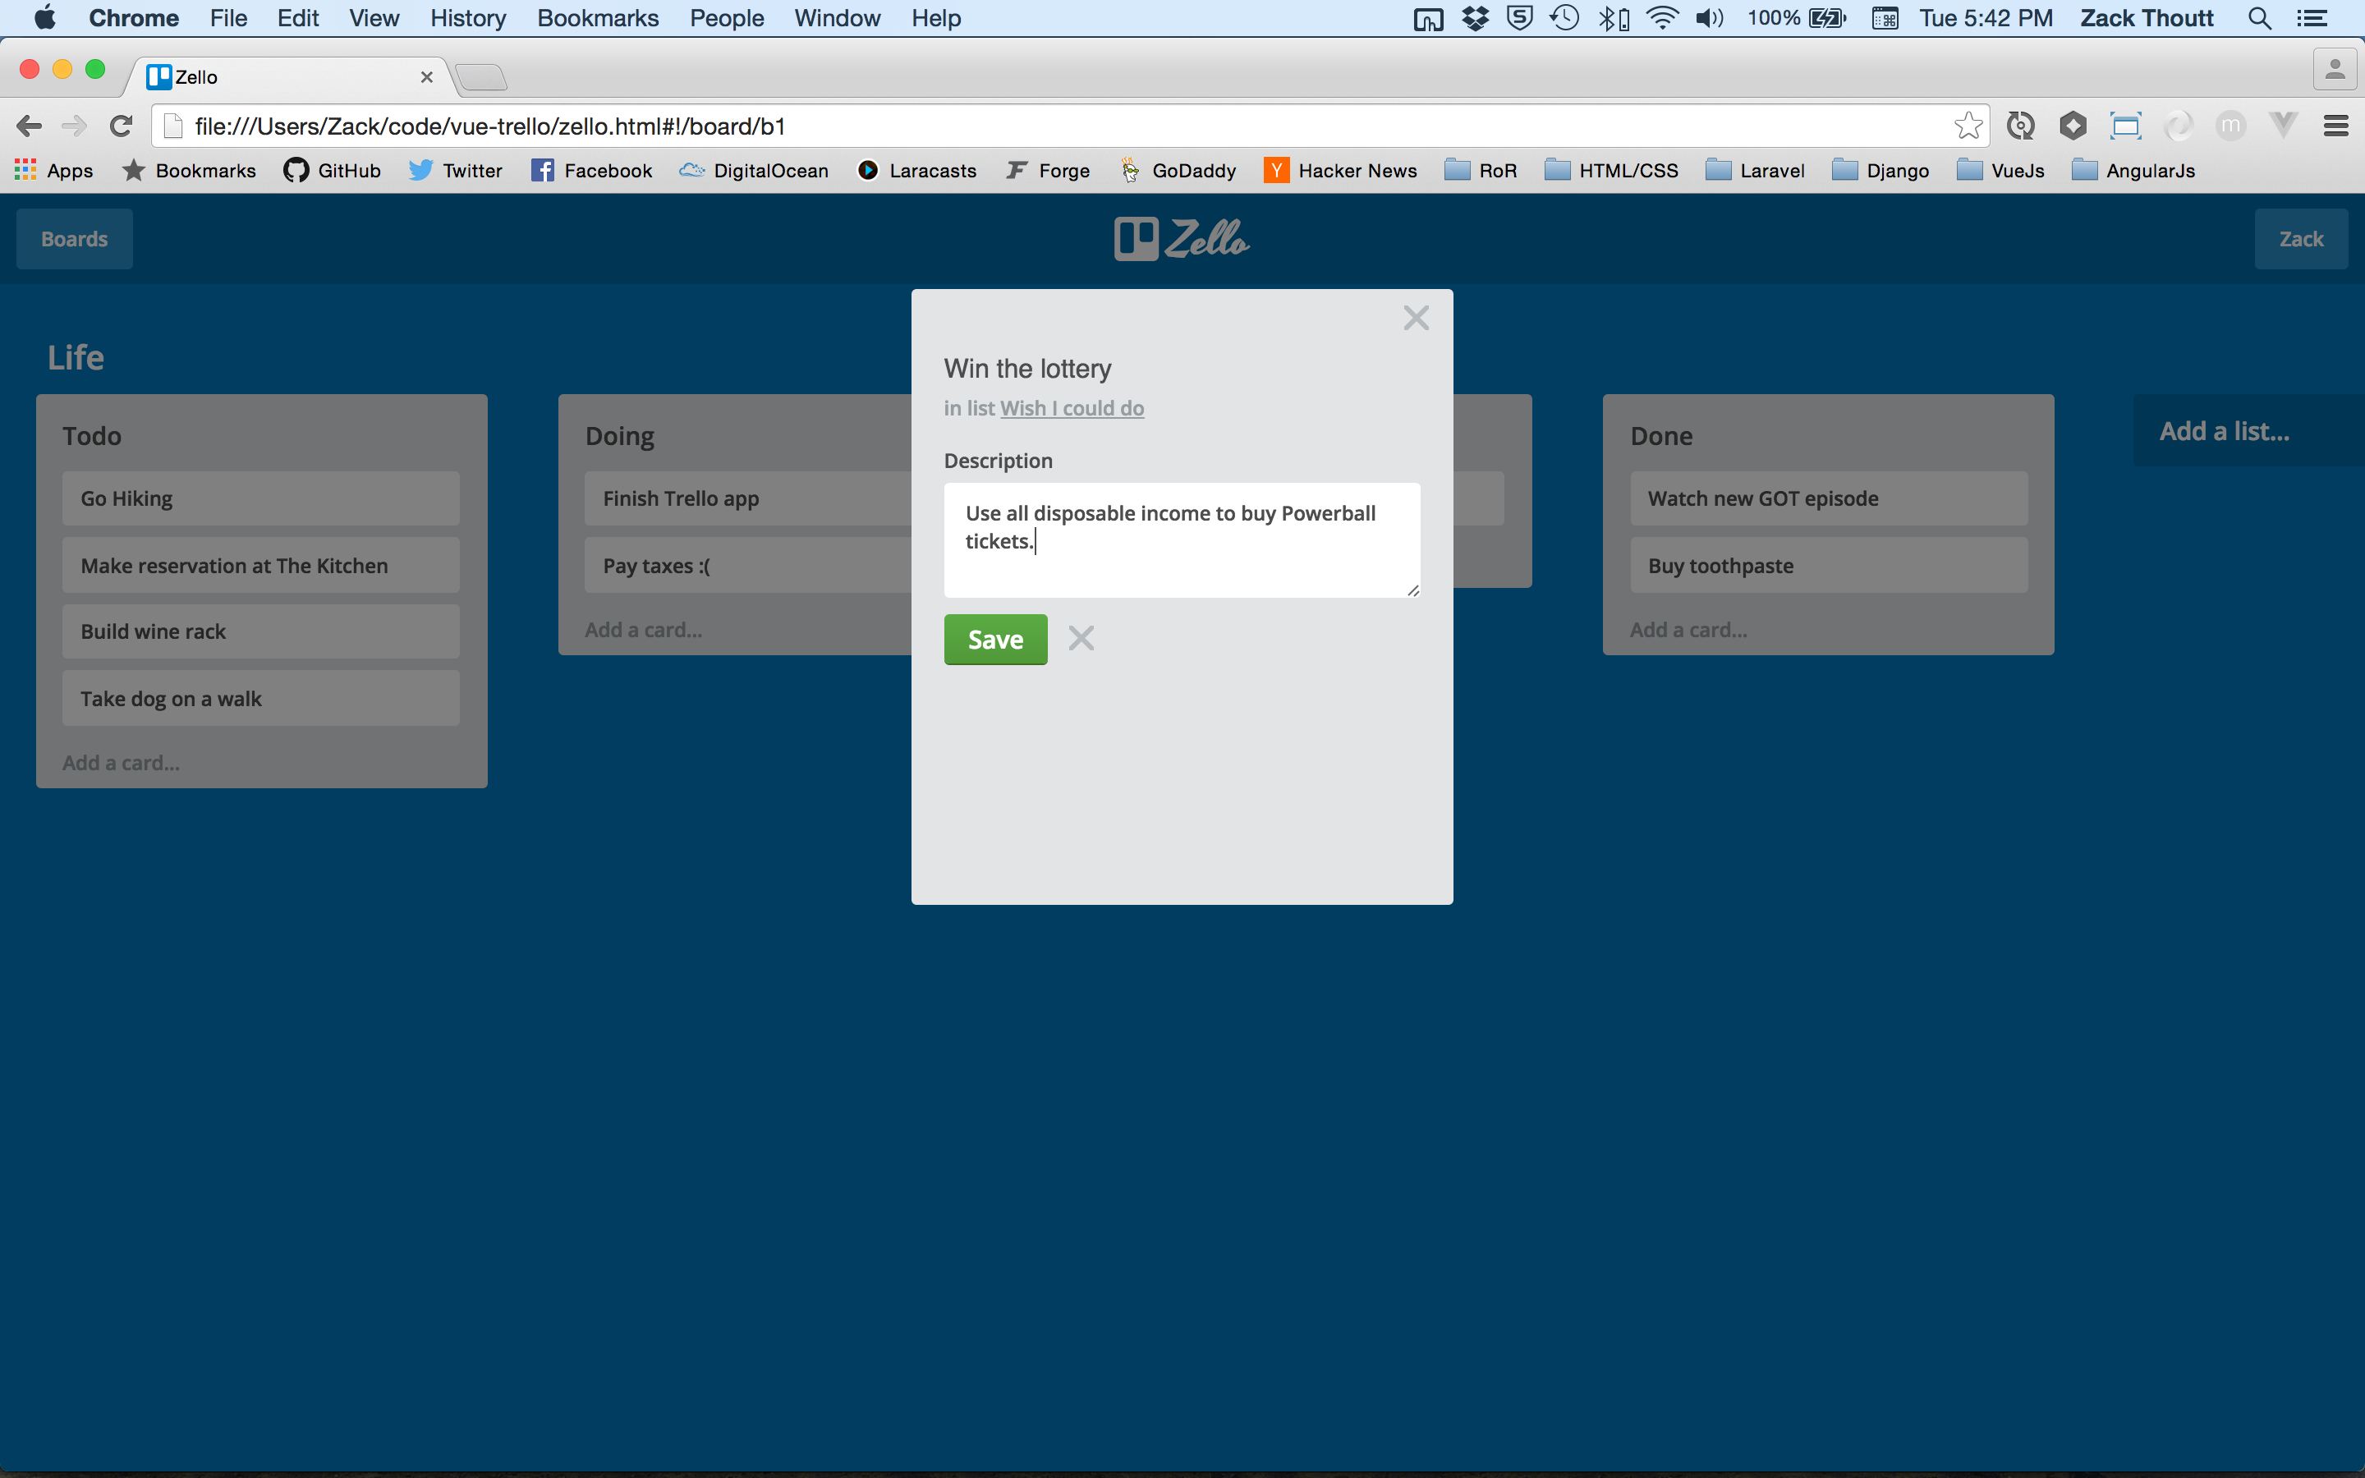Open Hacker News bookmark

[x=1340, y=170]
